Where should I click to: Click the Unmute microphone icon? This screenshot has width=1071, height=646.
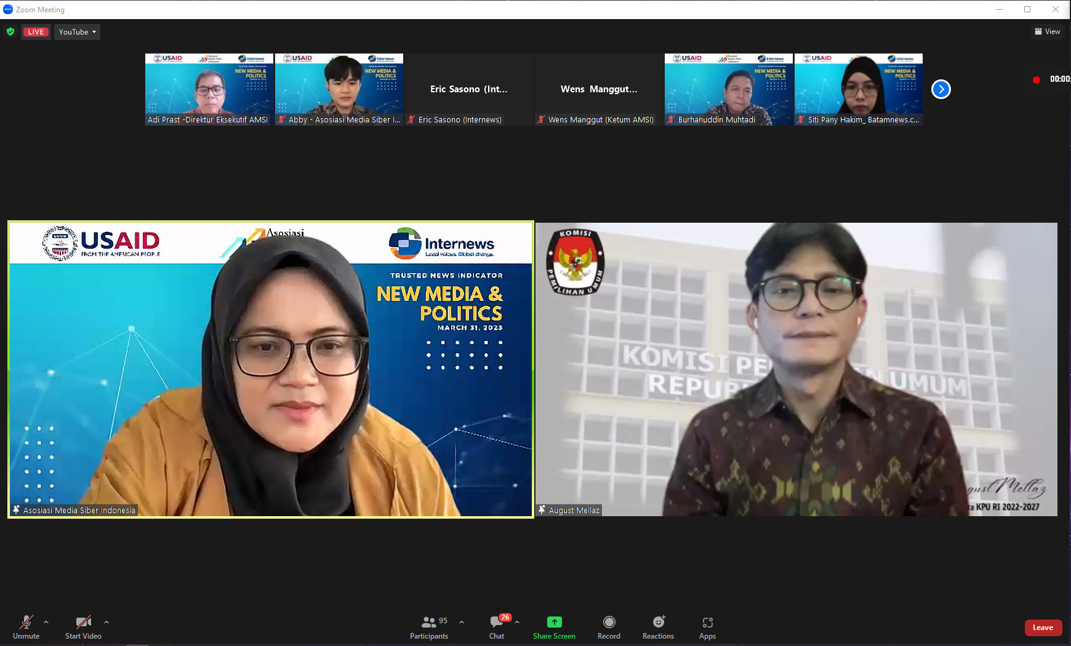[x=26, y=621]
